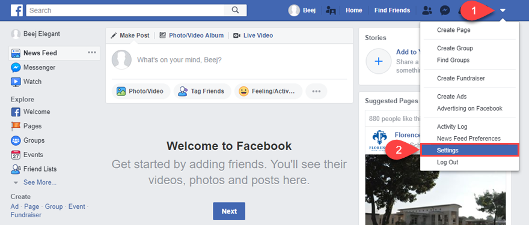The height and width of the screenshot is (225, 529).
Task: Open Advertising on Facebook menu item
Action: coord(469,109)
